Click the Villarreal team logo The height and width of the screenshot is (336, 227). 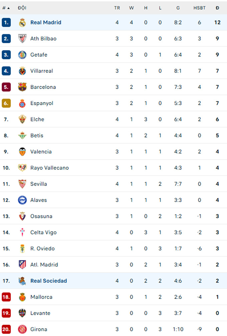click(22, 71)
